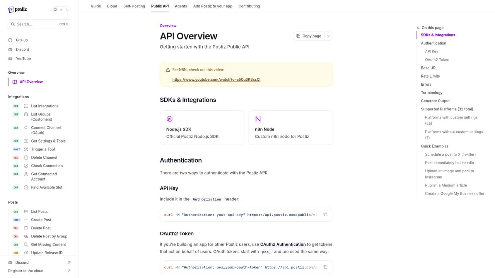The image size is (495, 278).
Task: Open Add Postiz to your app tab
Action: point(213,6)
